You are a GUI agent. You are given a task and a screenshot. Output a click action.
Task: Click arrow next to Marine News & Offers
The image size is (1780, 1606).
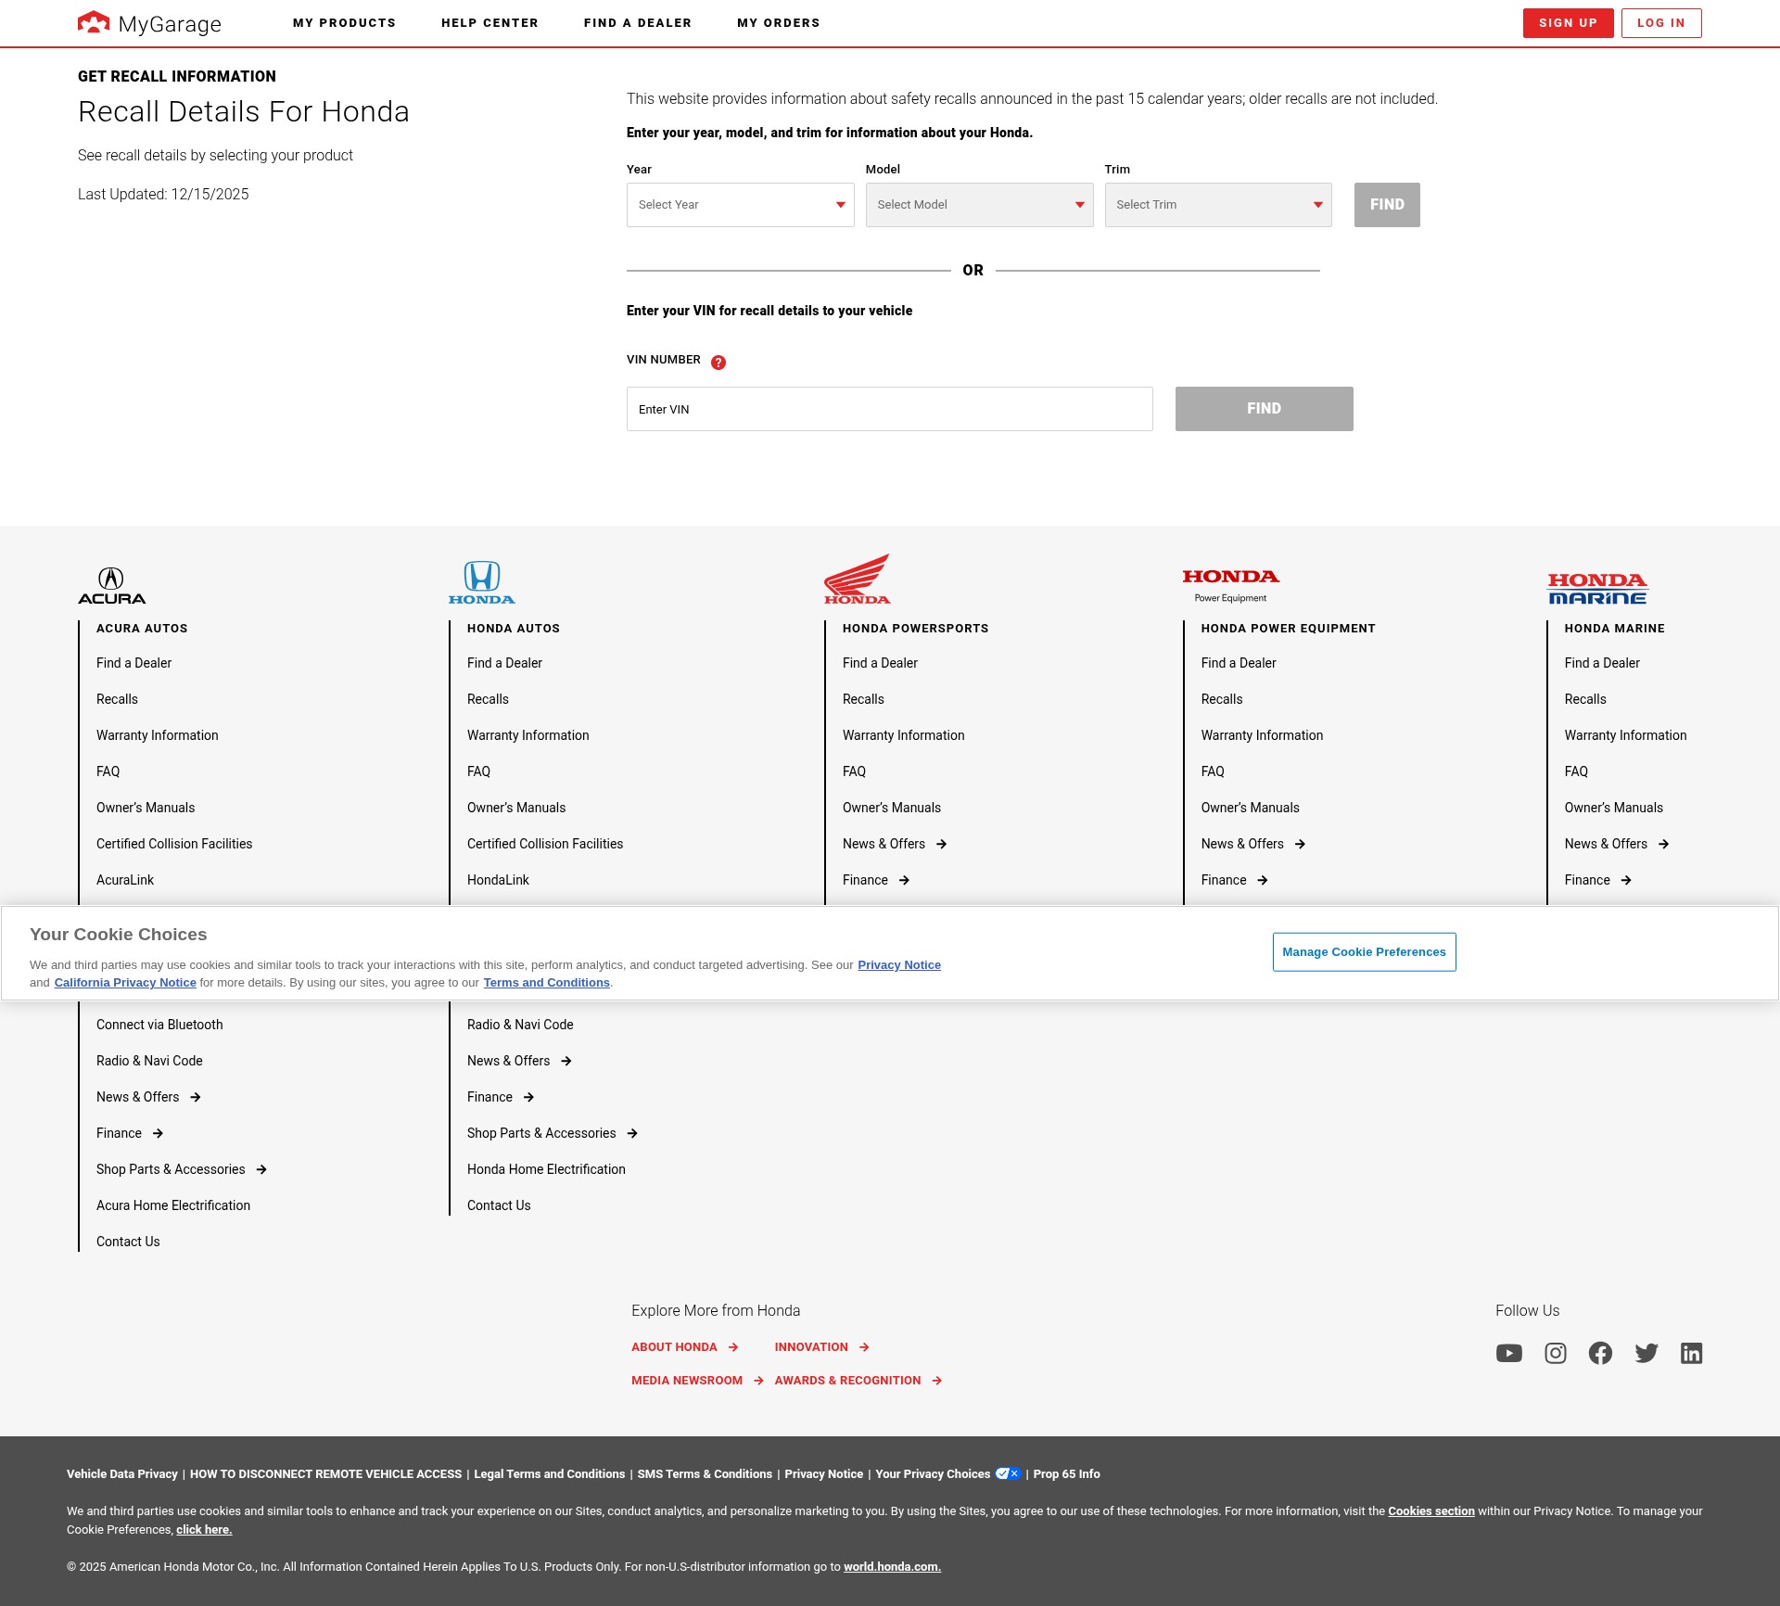(1664, 844)
